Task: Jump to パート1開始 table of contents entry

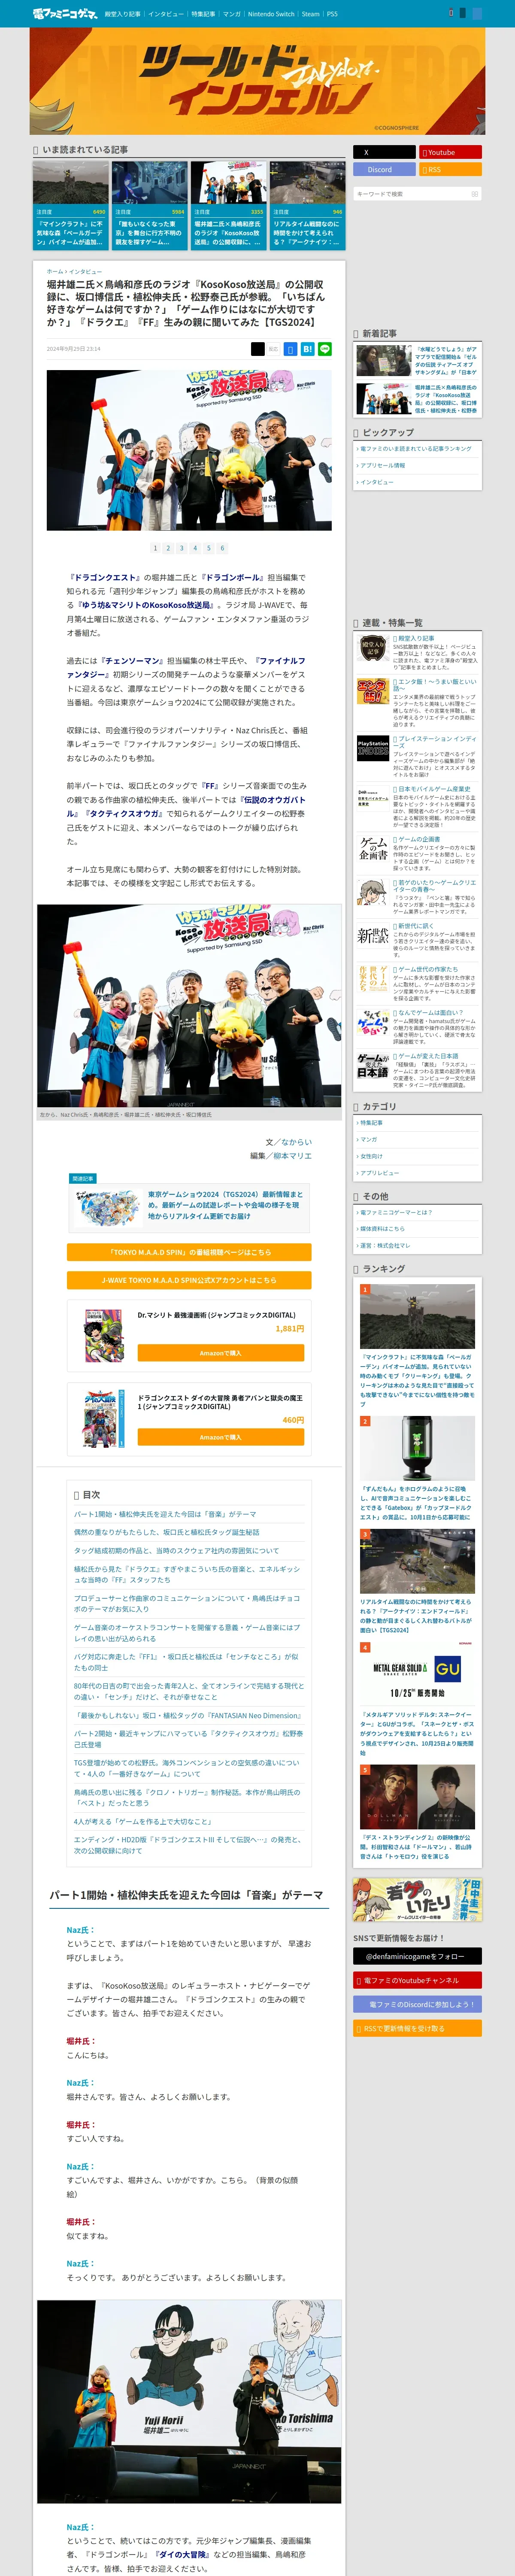Action: coord(165,1514)
